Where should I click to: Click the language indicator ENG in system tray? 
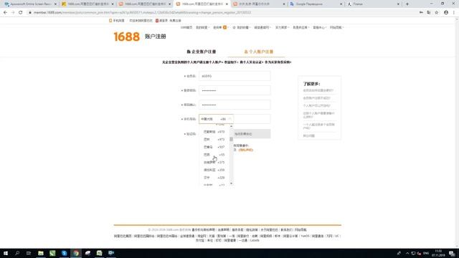coord(426,253)
